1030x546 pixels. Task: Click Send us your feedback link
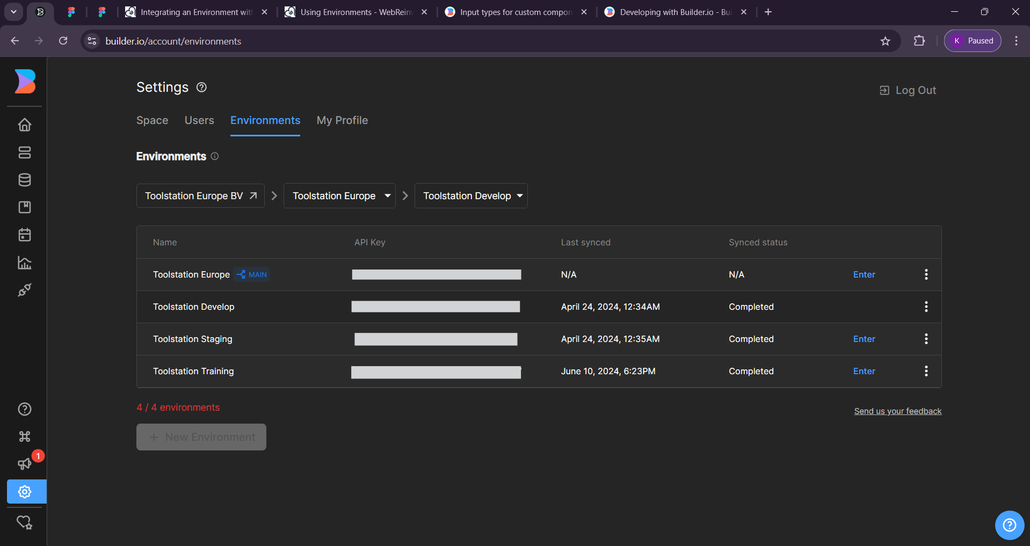897,411
